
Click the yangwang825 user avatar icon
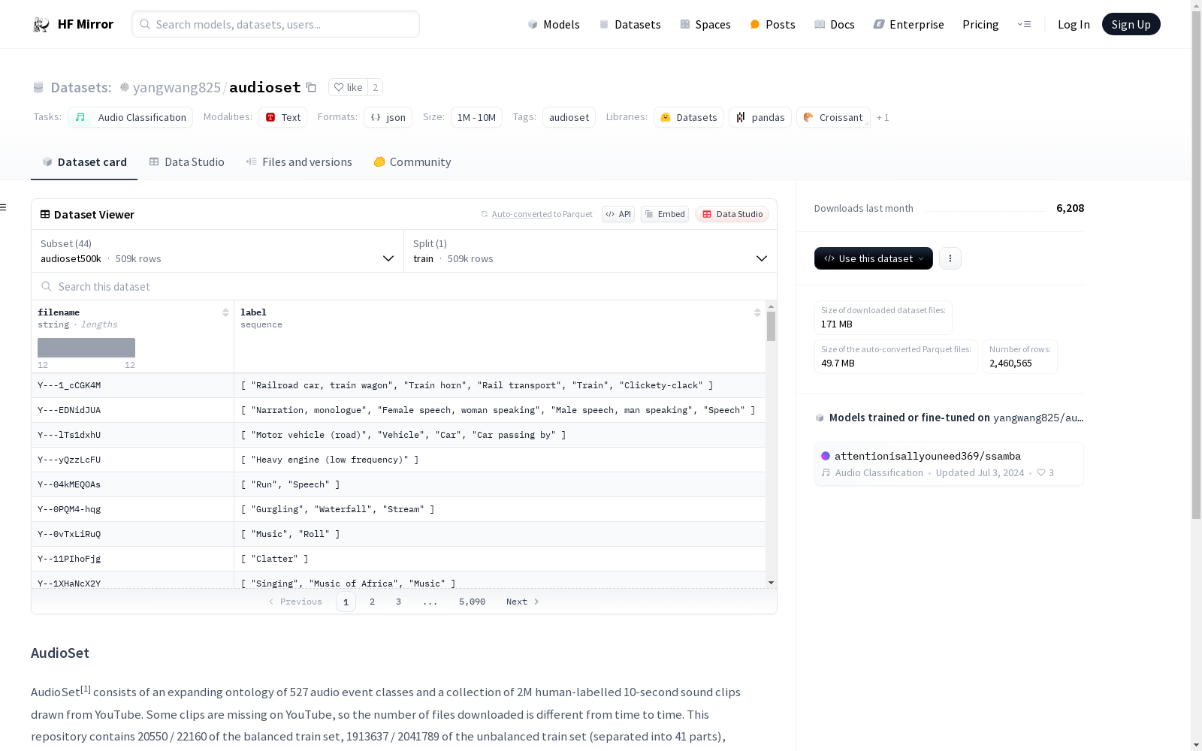(x=125, y=87)
